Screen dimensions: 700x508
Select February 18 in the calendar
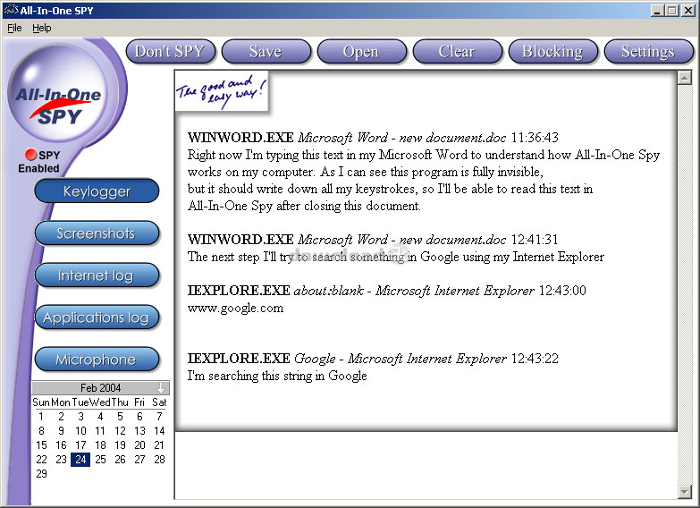100,445
